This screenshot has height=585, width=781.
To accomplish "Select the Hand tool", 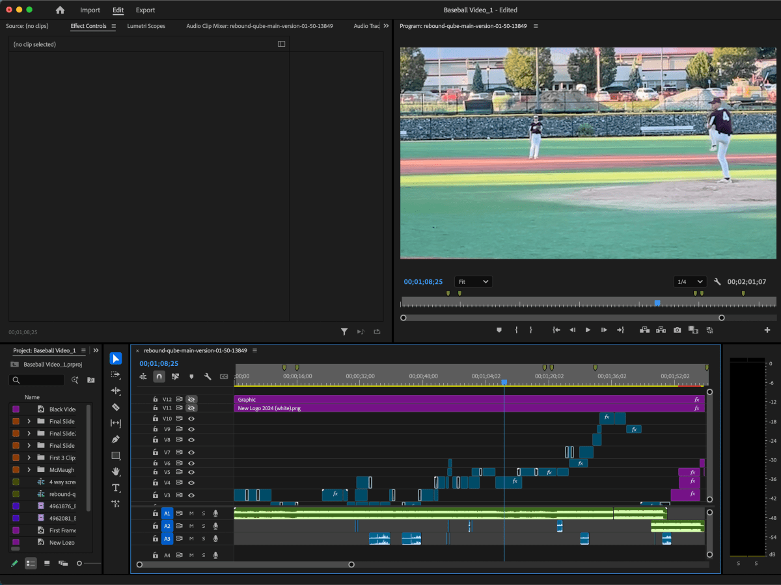I will 116,472.
